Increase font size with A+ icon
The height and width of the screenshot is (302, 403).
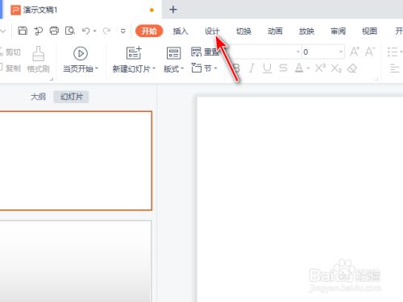coord(355,52)
